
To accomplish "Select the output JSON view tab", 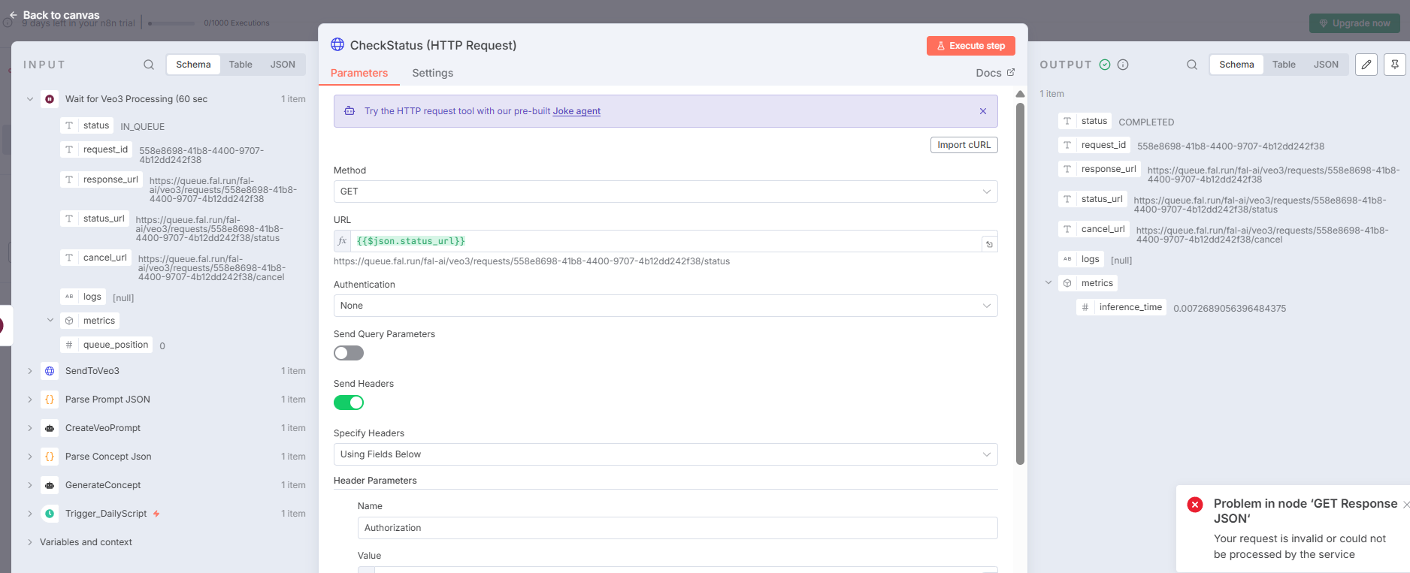I will [x=1326, y=65].
